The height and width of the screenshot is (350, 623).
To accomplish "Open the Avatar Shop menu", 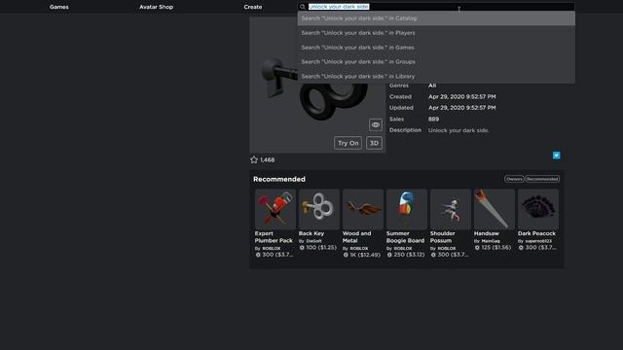I will pos(156,7).
